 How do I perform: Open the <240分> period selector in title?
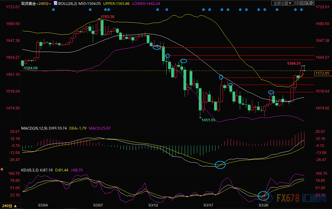pyautogui.click(x=43, y=4)
